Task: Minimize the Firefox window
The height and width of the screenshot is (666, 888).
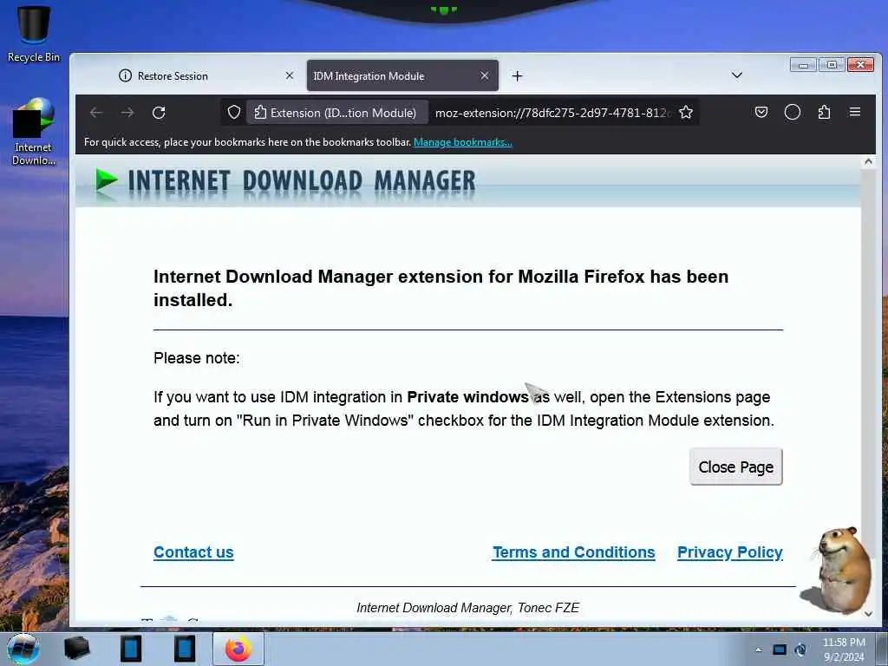Action: 803,64
